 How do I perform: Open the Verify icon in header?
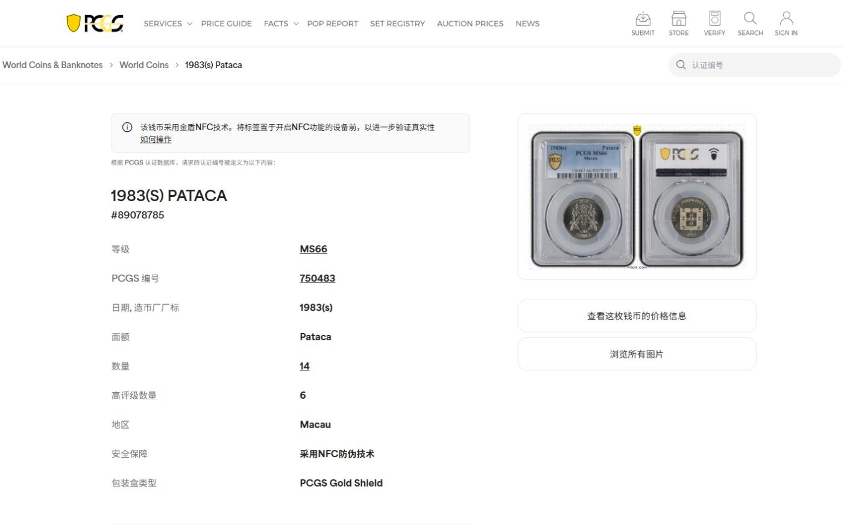(x=714, y=23)
